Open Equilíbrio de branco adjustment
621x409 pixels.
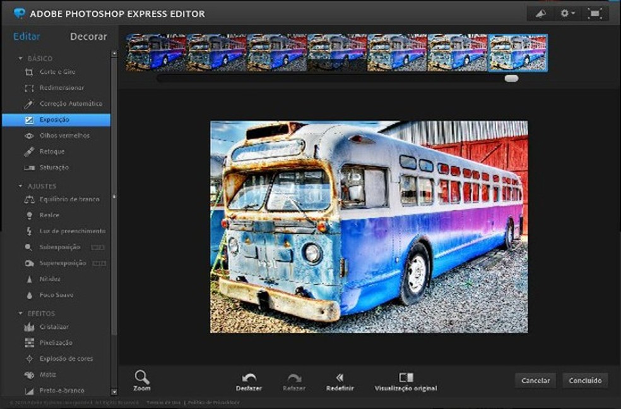tap(69, 199)
